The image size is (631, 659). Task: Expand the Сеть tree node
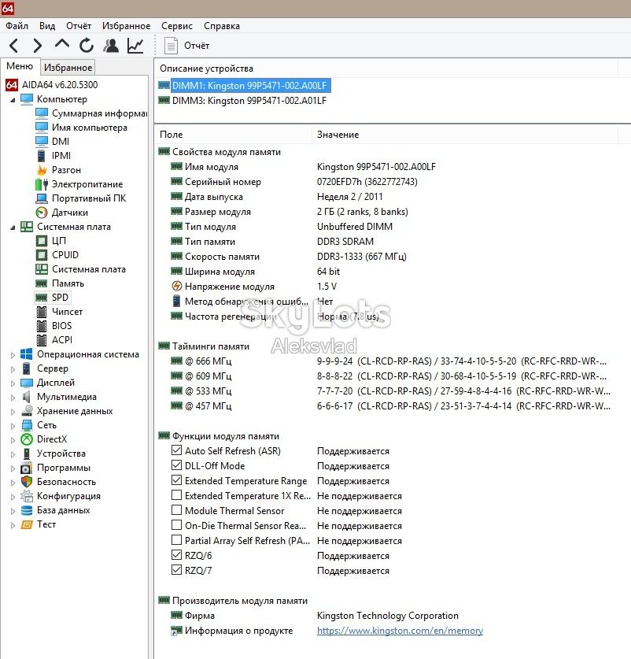pyautogui.click(x=13, y=426)
